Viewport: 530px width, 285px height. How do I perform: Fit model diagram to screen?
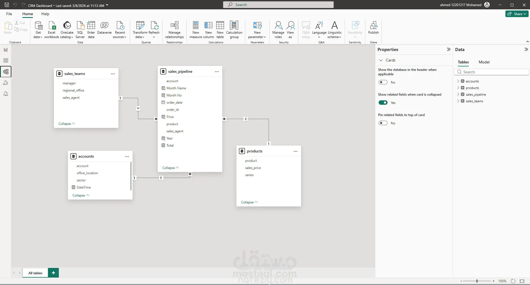522,281
